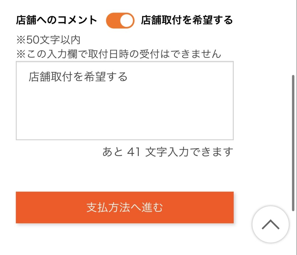Click the あと 41 文字入力できます counter text
This screenshot has width=297, height=255.
pyautogui.click(x=168, y=152)
